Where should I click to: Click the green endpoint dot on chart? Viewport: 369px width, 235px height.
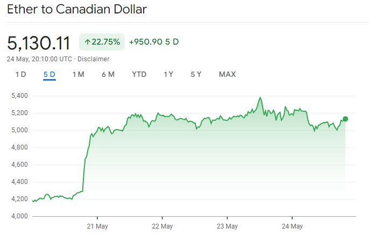click(345, 119)
